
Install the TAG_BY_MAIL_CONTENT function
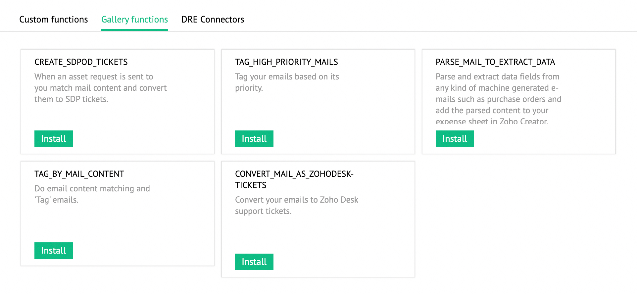53,251
